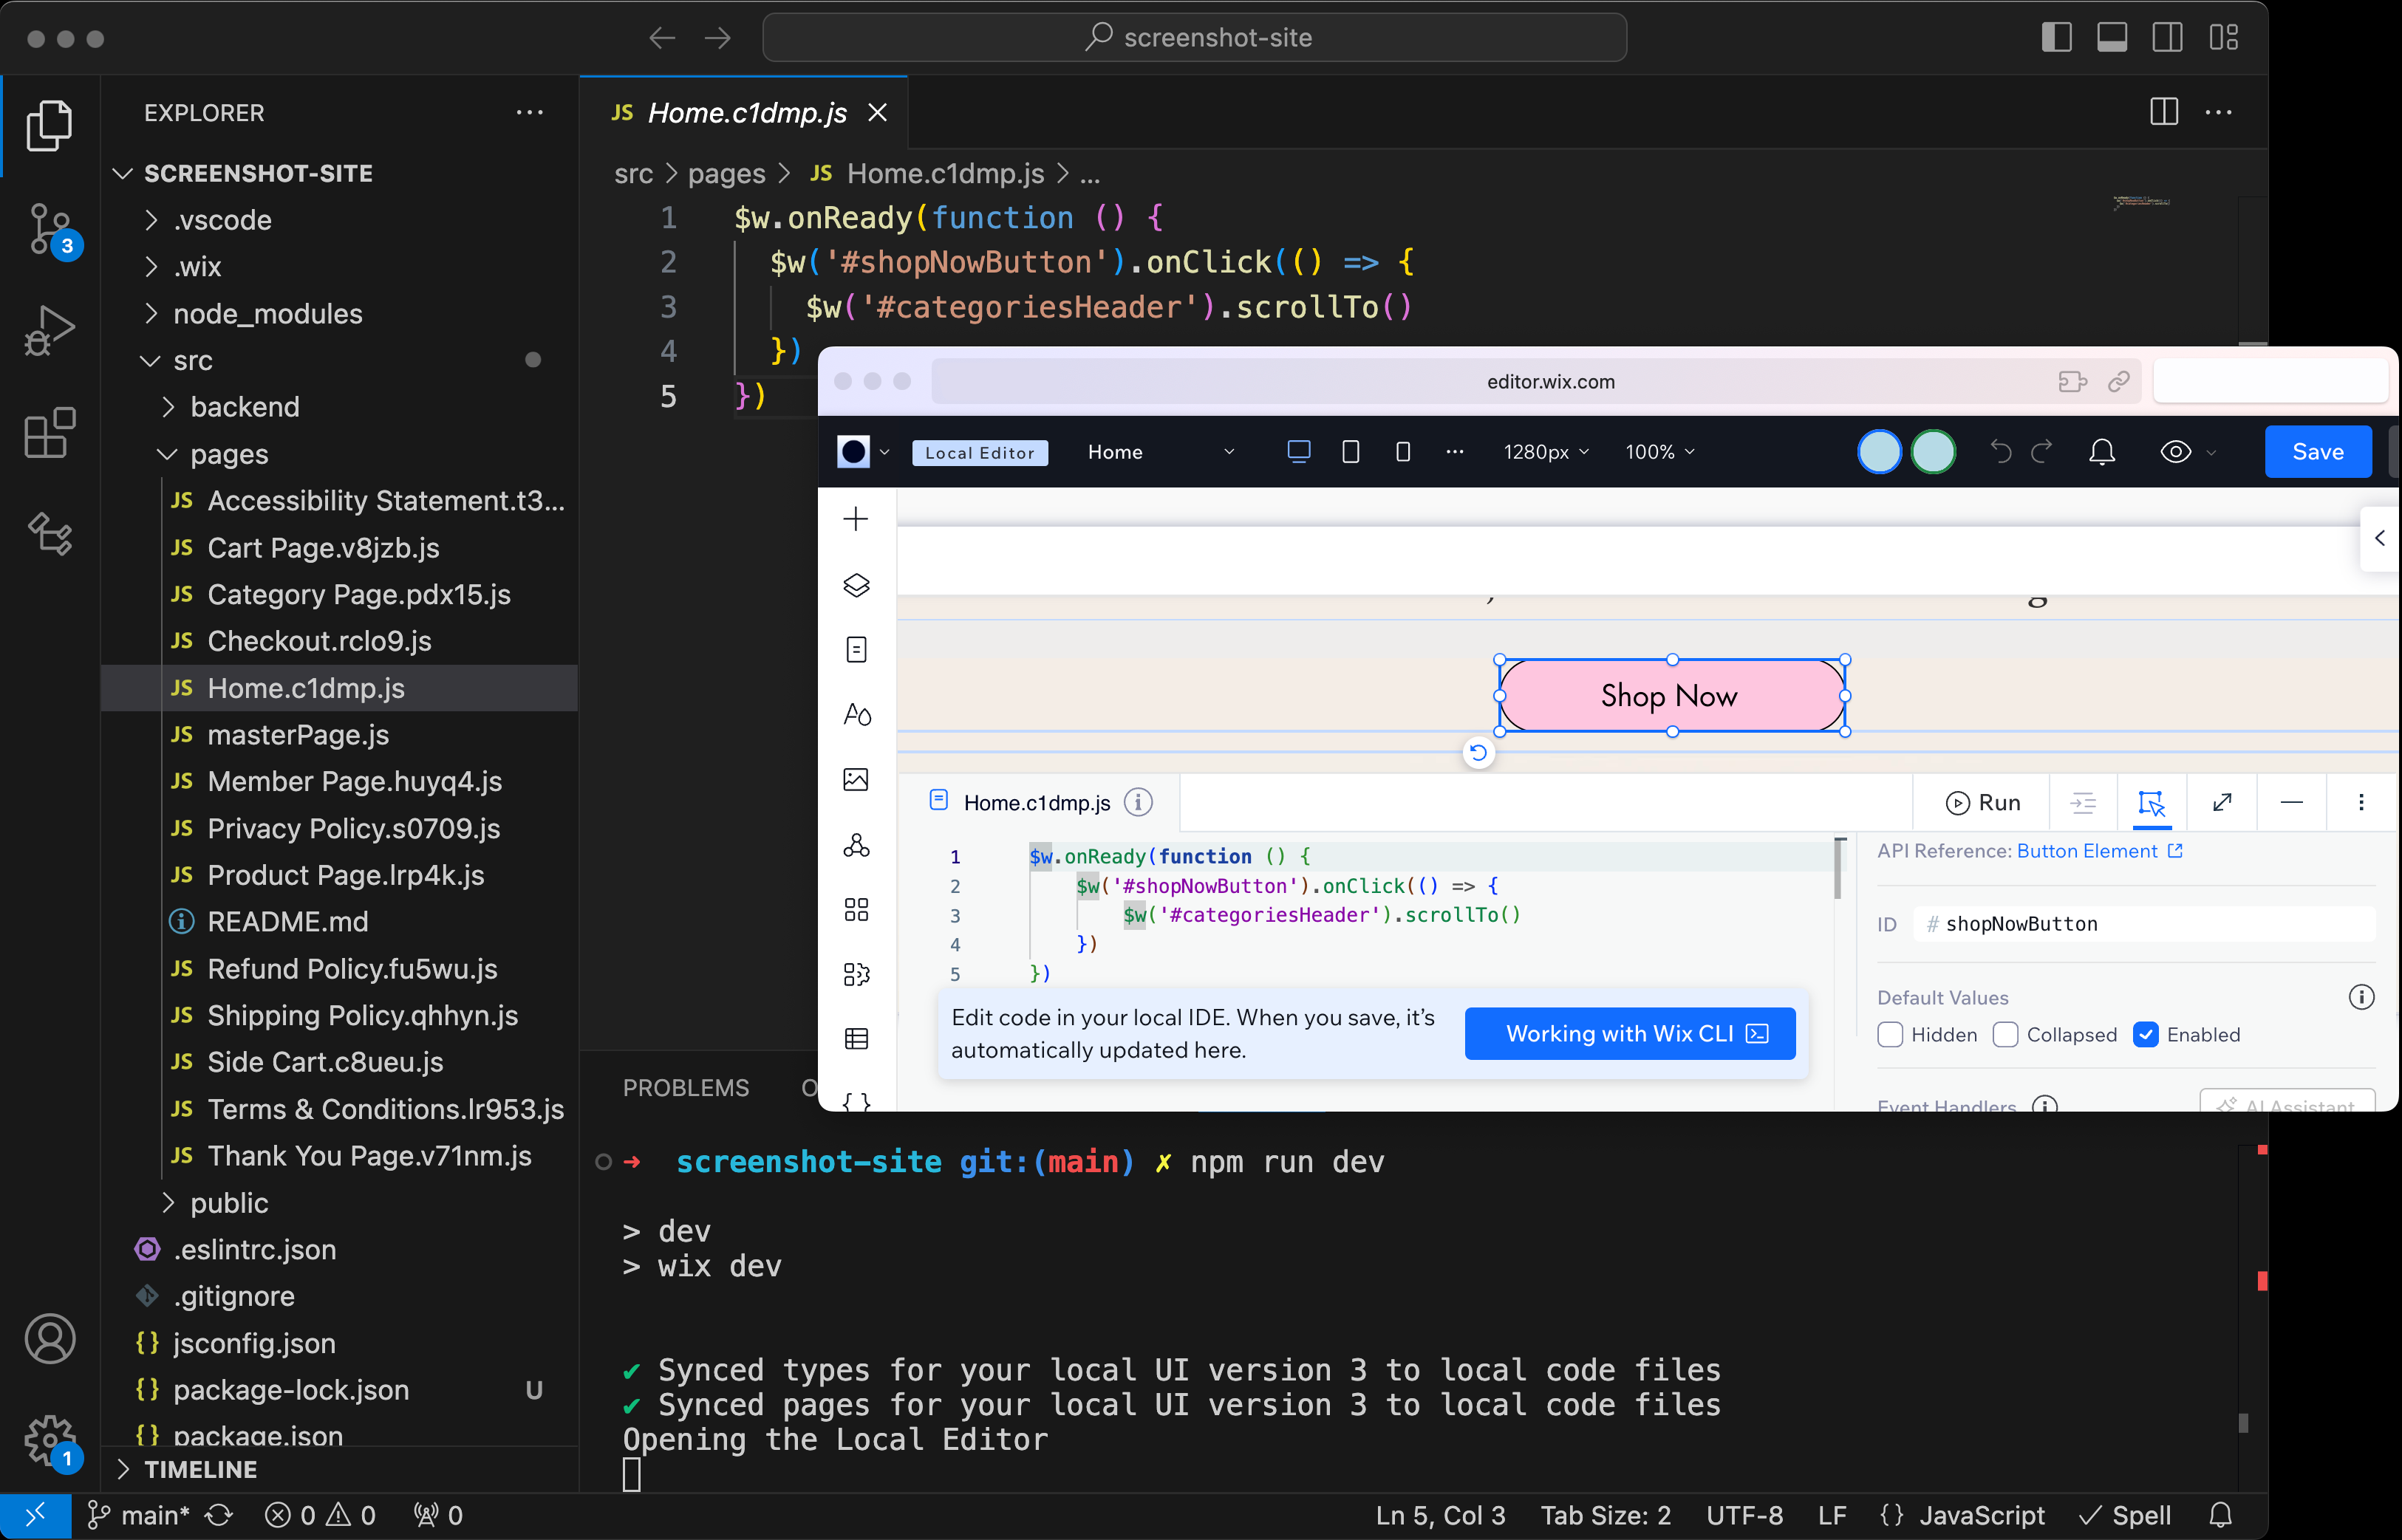Screen dimensions: 2402x1540
Task: Open the Media image icon in Wix sidebar
Action: click(x=856, y=779)
